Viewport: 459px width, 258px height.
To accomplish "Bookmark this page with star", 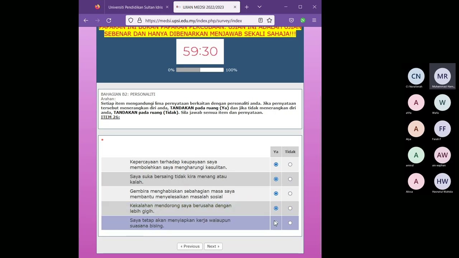I will point(269,20).
